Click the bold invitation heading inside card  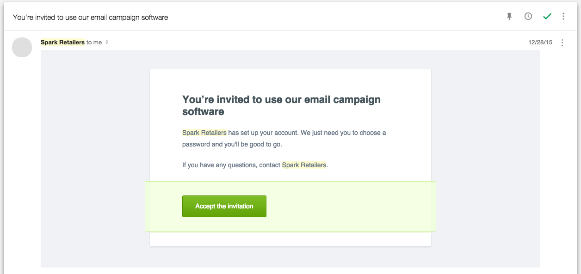tap(281, 105)
